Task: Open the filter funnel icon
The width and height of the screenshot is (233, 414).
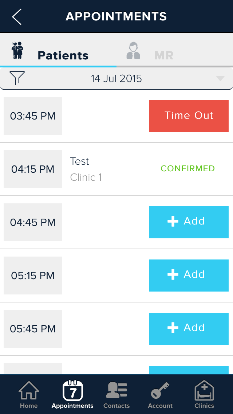Action: tap(17, 78)
